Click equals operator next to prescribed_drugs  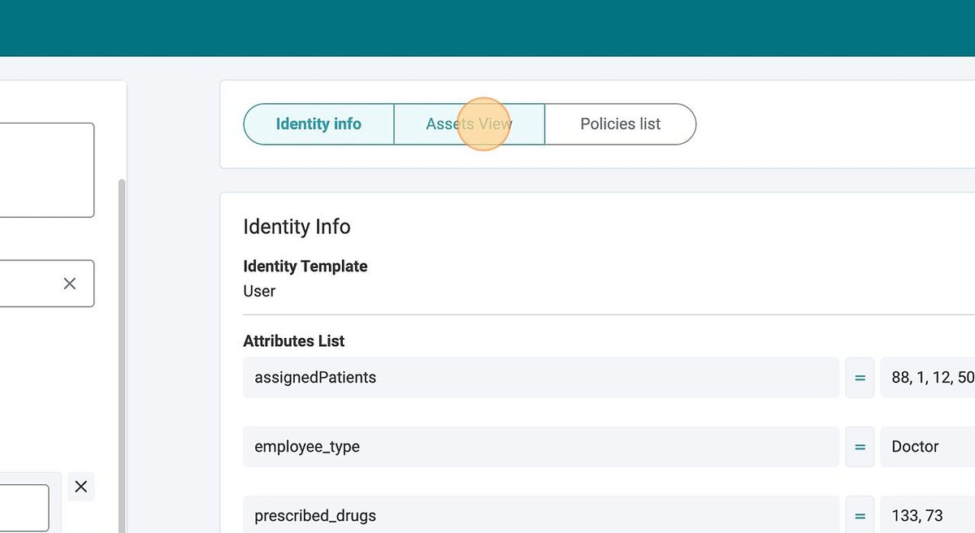[860, 516]
